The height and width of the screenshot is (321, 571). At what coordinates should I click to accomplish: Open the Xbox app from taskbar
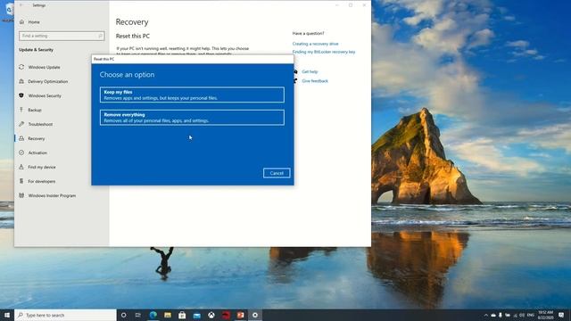pos(211,315)
